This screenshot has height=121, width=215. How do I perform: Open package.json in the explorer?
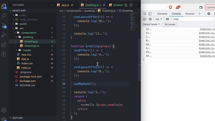click(28, 81)
